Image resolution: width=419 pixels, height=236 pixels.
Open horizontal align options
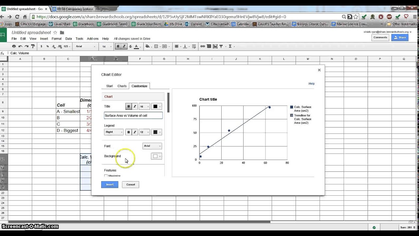click(x=177, y=46)
